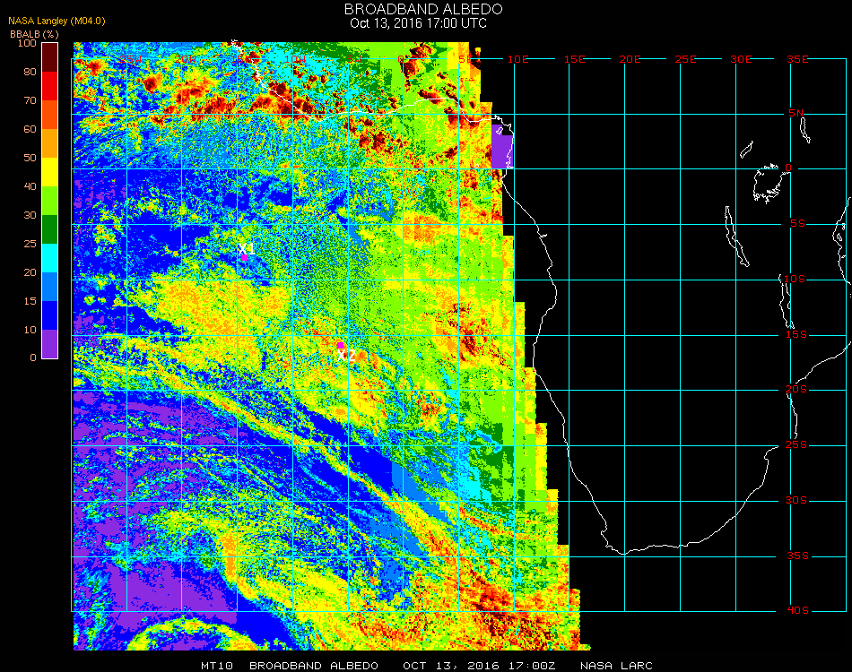Click the magenta X1 marker on the map
The width and height of the screenshot is (852, 672).
[x=245, y=257]
